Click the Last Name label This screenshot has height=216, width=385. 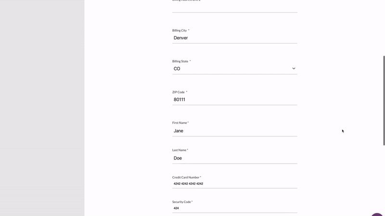click(179, 150)
